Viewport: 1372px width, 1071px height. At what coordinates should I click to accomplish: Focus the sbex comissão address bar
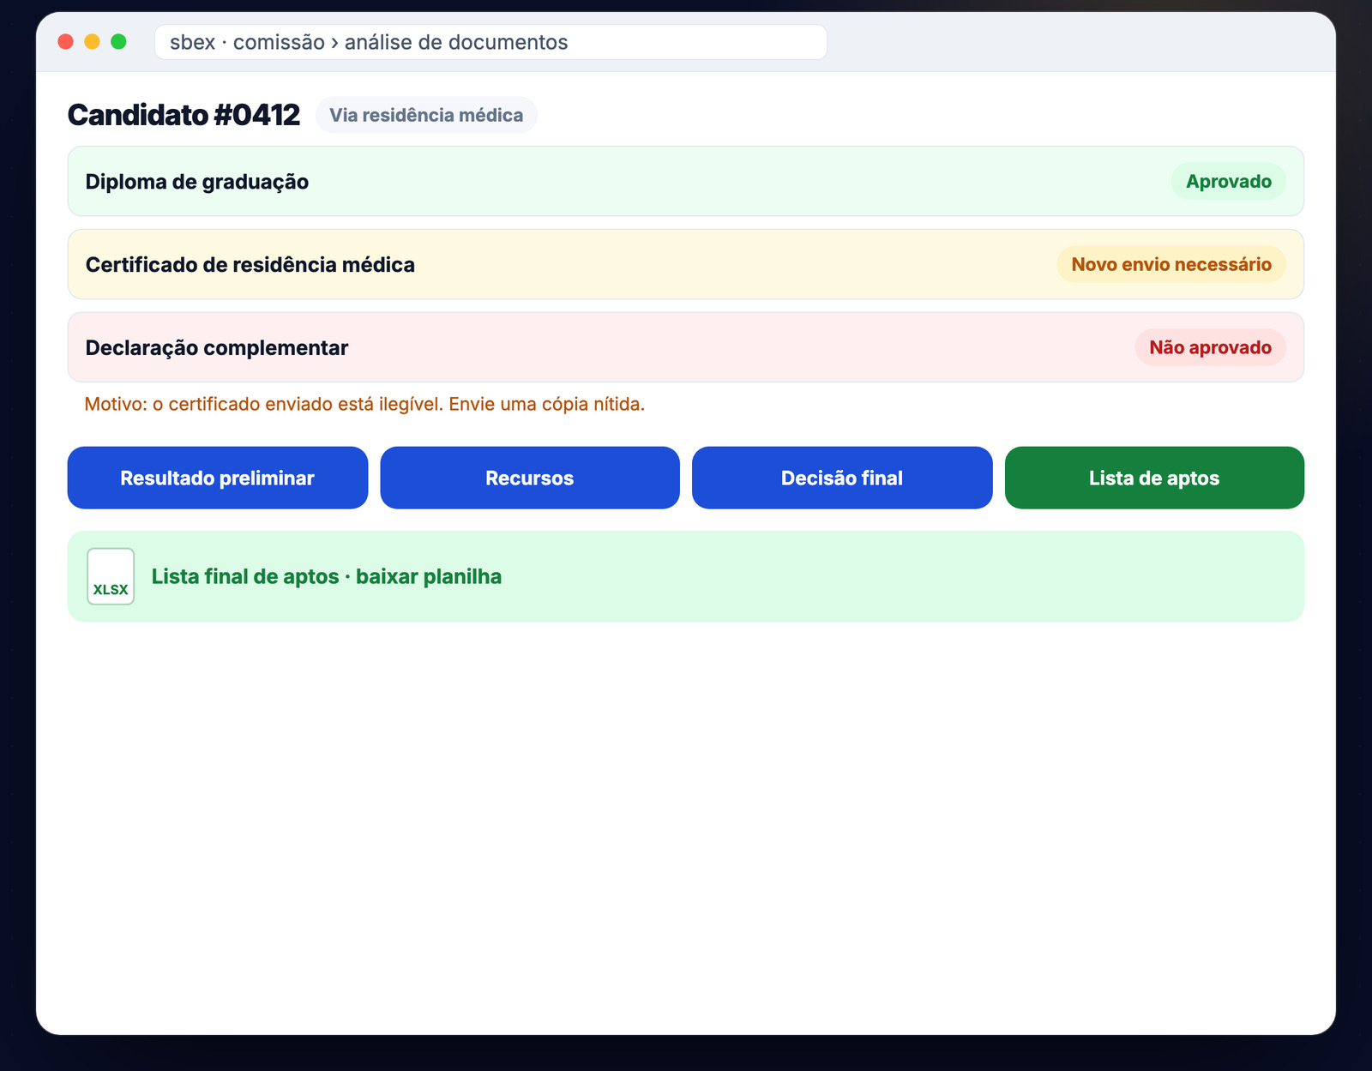pos(490,42)
